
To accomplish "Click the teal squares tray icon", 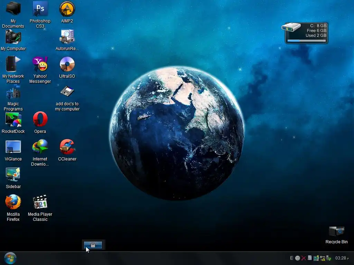I will 316,258.
